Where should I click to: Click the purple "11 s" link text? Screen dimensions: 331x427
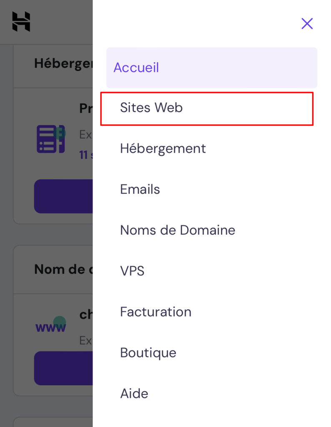coord(85,155)
